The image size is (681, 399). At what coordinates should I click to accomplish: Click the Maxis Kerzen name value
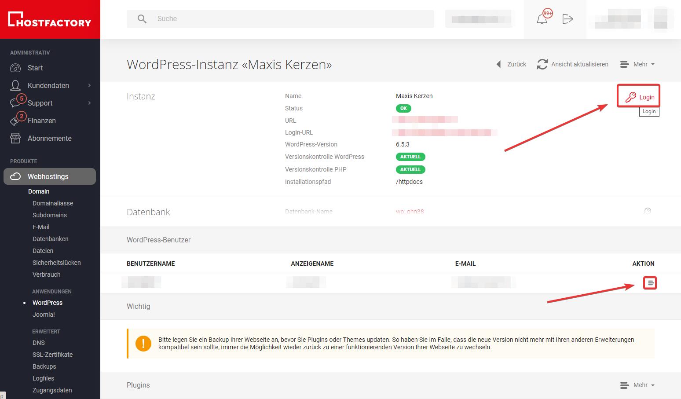414,96
